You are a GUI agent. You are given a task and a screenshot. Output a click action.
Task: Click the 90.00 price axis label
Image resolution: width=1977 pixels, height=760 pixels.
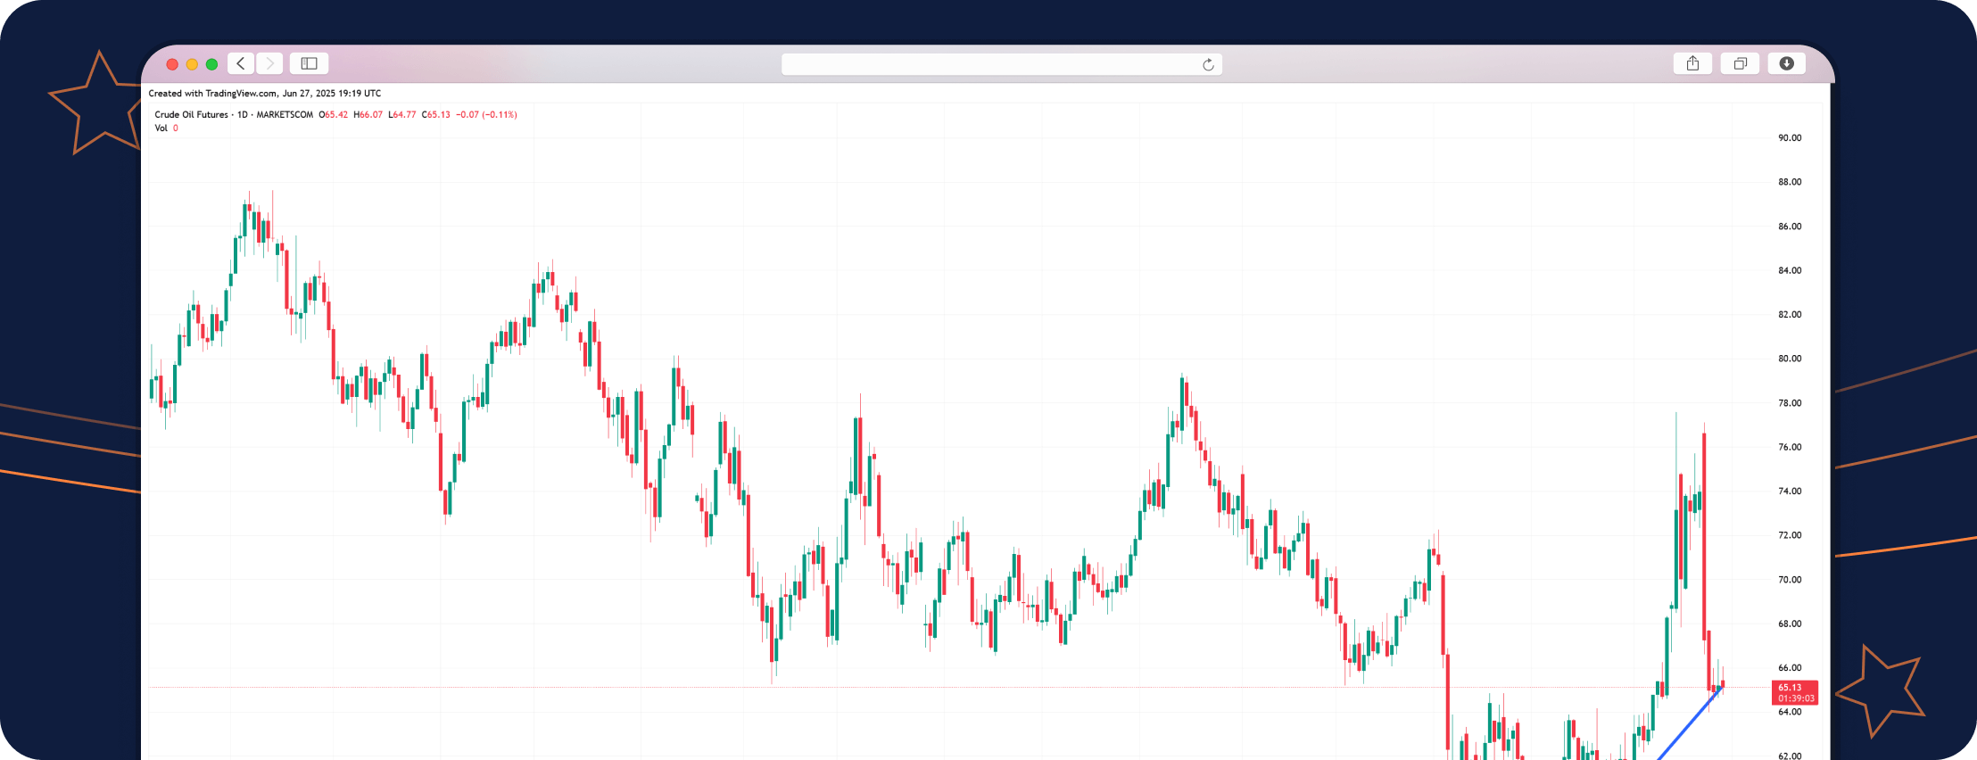click(x=1790, y=137)
